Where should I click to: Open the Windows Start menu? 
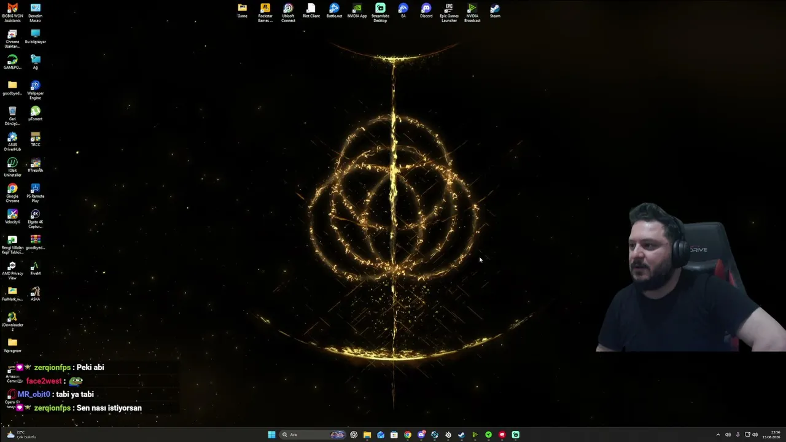click(x=271, y=435)
